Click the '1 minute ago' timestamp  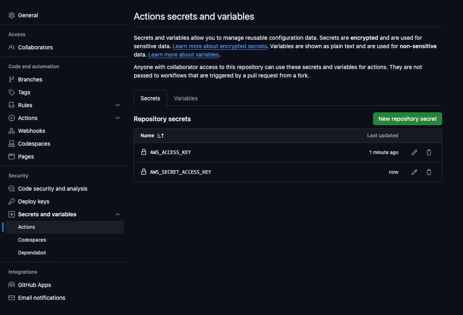[383, 152]
